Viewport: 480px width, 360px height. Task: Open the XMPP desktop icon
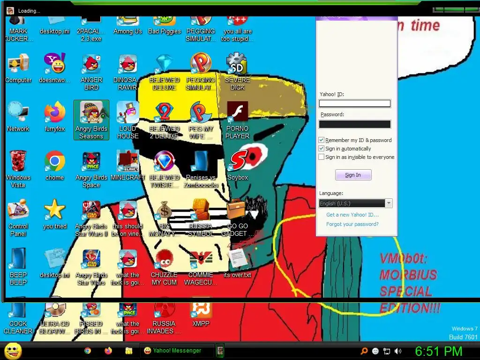click(x=201, y=315)
